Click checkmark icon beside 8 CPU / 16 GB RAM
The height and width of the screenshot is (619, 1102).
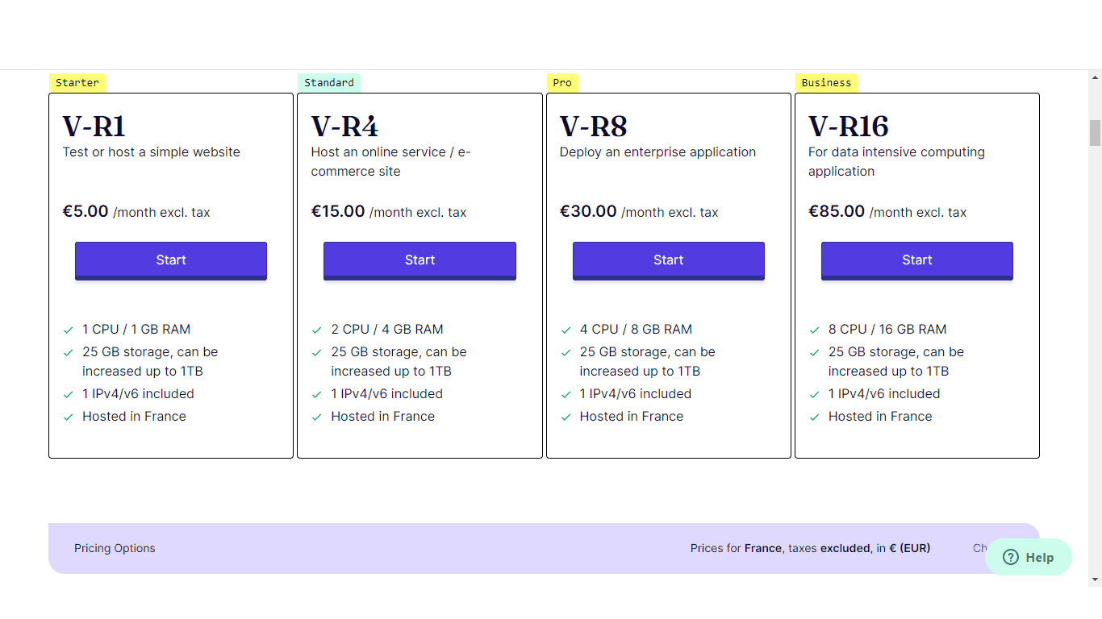[815, 330]
